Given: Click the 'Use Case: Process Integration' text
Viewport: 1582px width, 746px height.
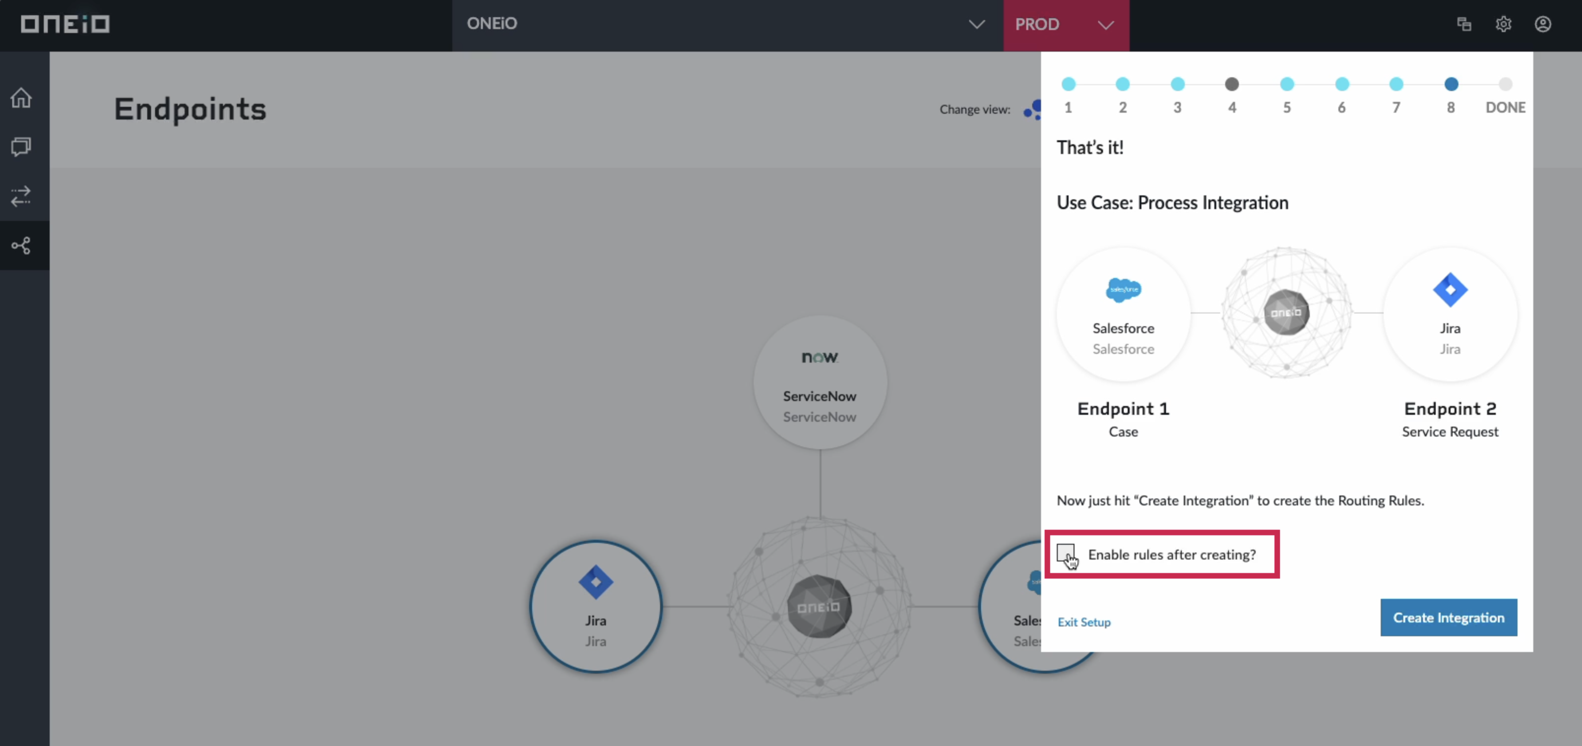Looking at the screenshot, I should [1172, 203].
